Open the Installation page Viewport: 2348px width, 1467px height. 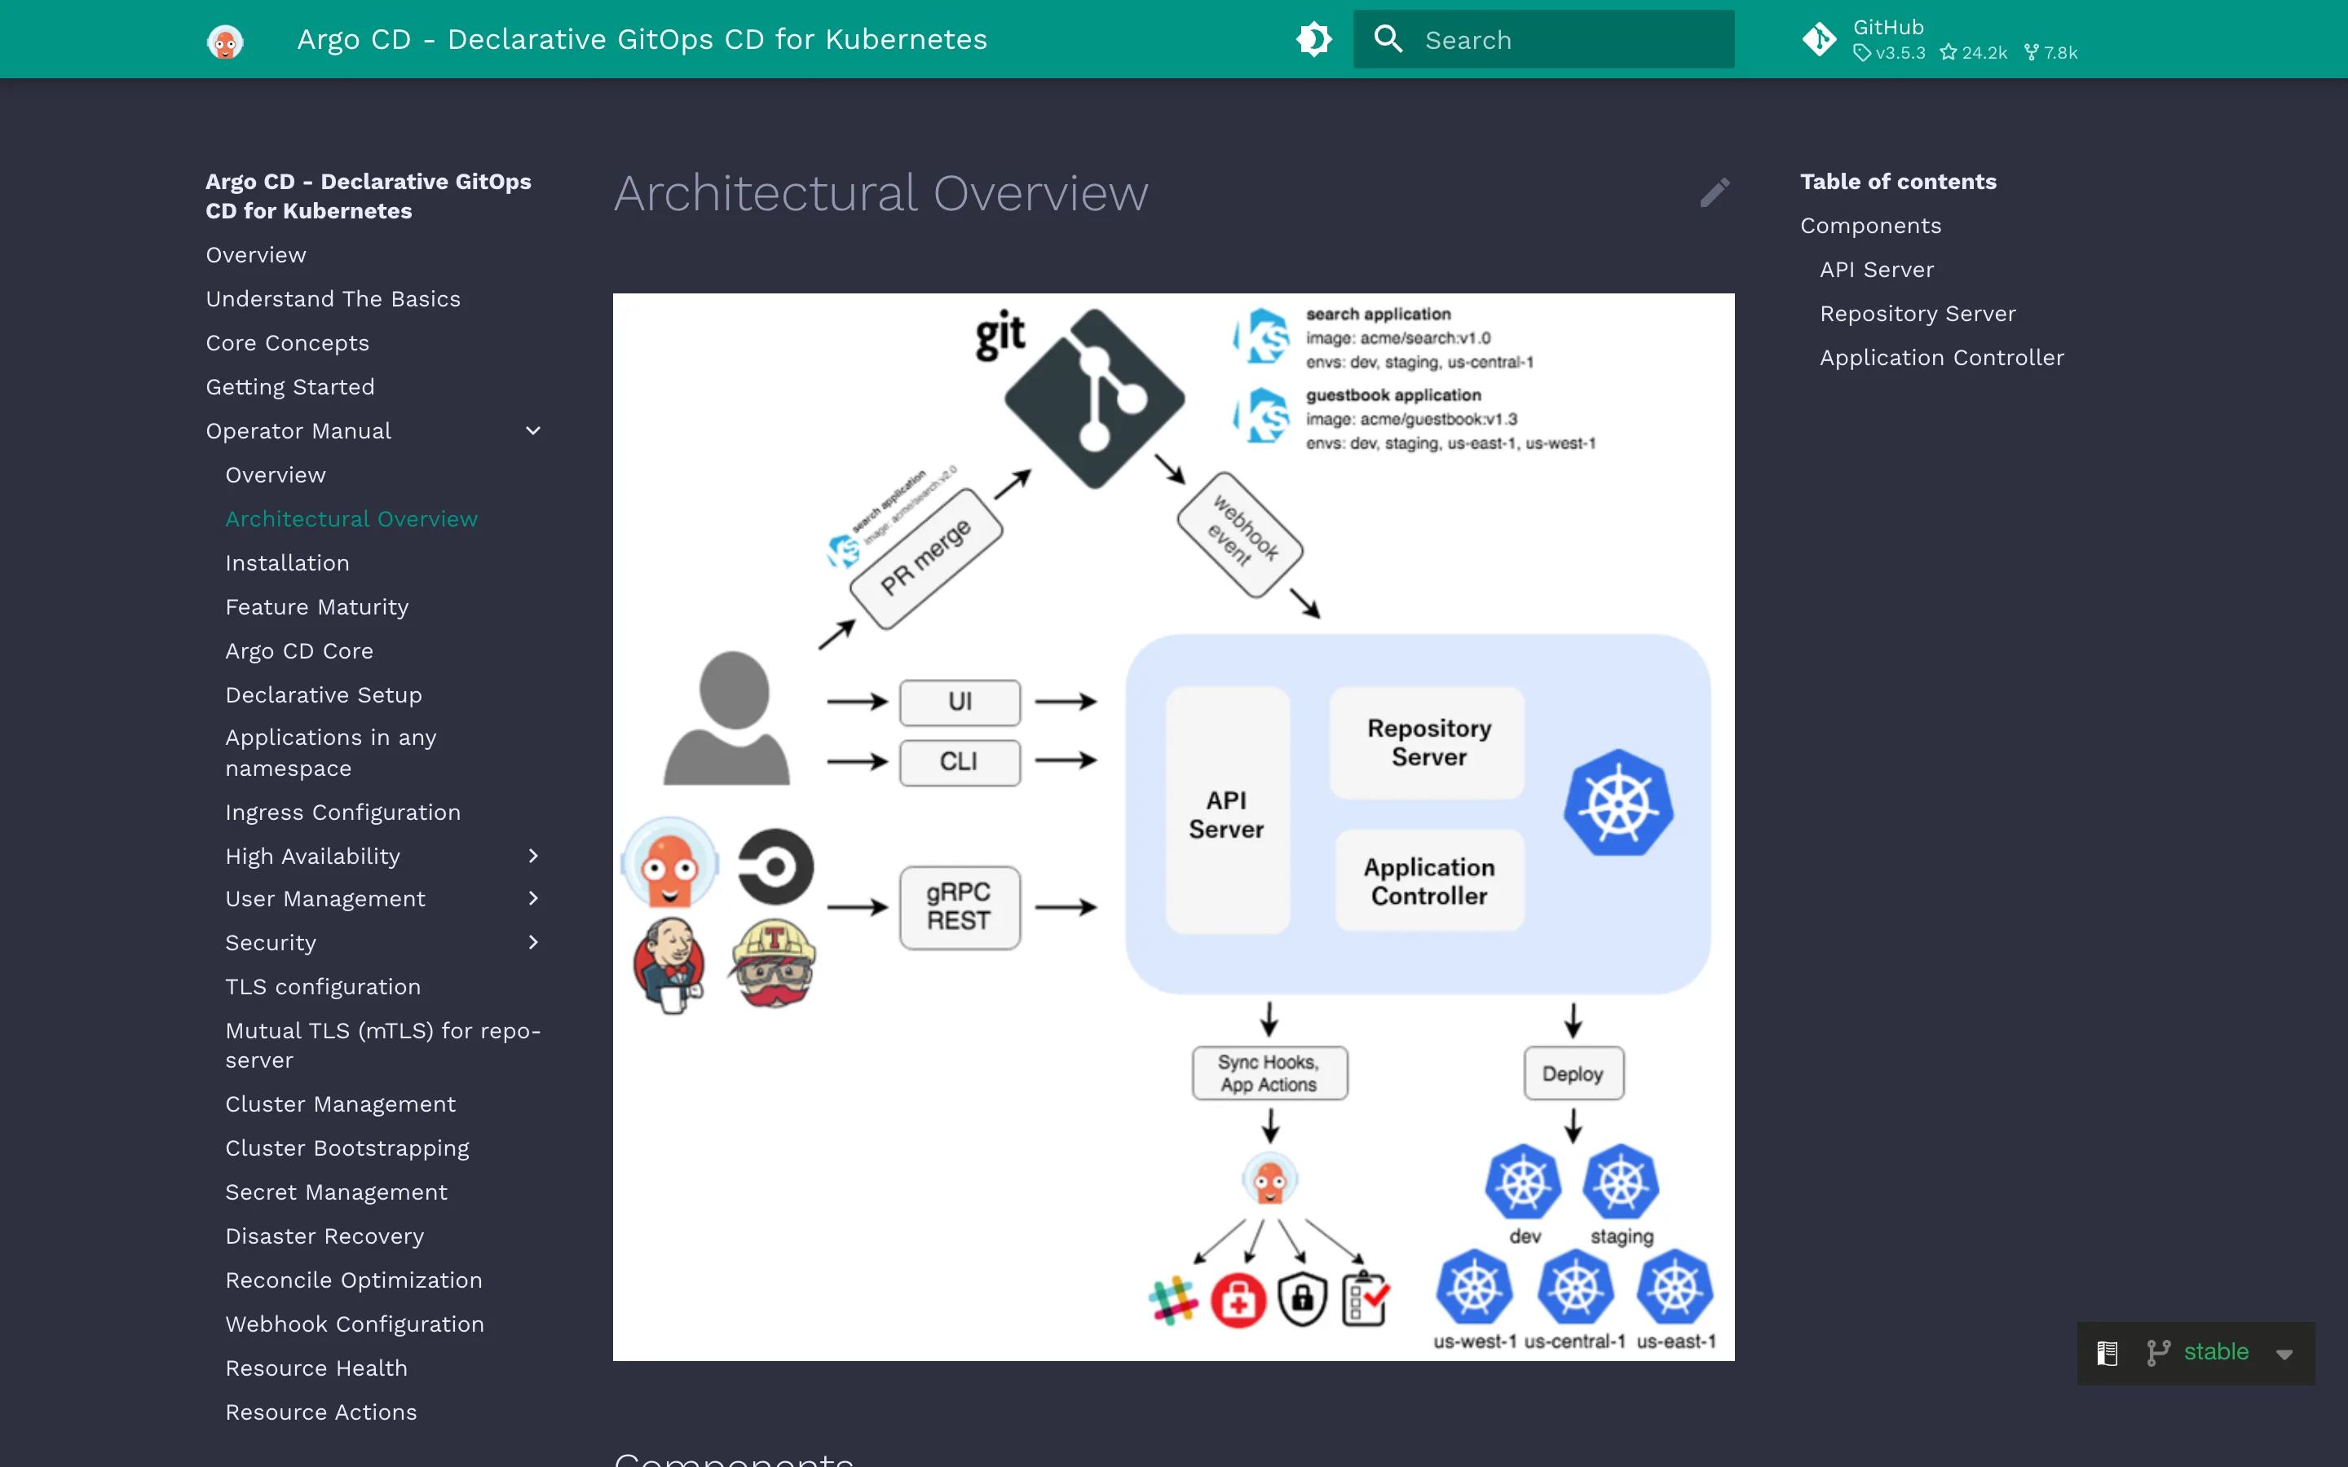pyautogui.click(x=287, y=562)
